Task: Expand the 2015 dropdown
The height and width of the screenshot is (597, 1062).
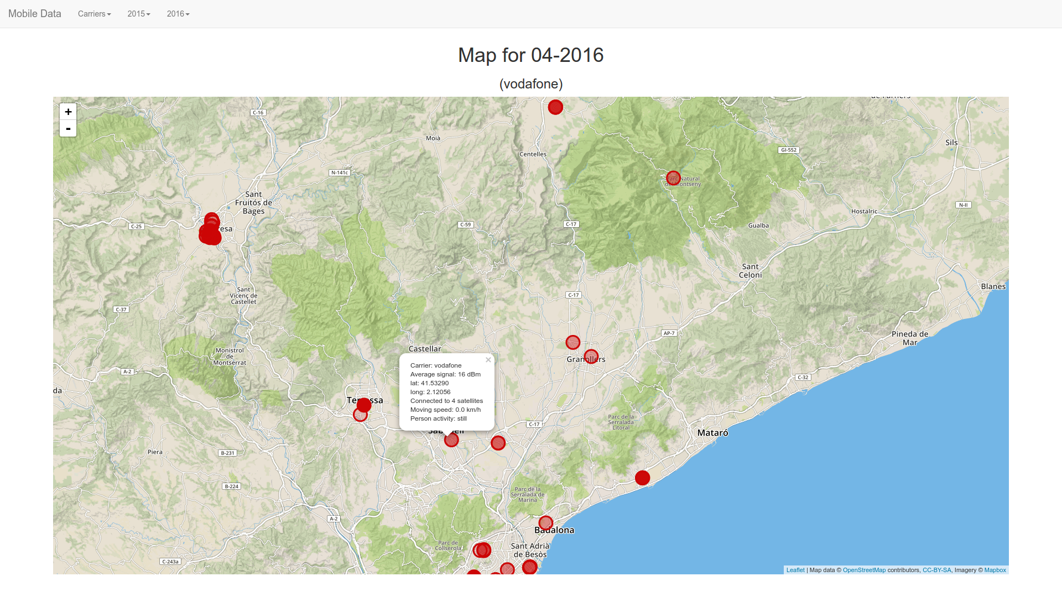Action: (x=138, y=14)
